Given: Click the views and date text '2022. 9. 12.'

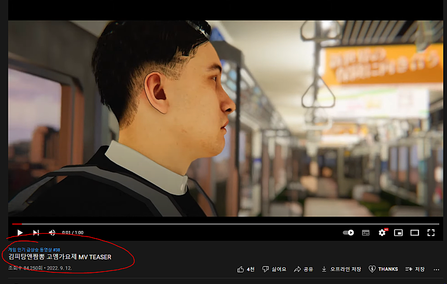Looking at the screenshot, I should [x=59, y=268].
